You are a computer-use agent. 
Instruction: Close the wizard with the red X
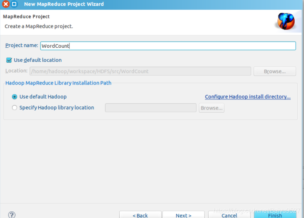coord(6,4)
